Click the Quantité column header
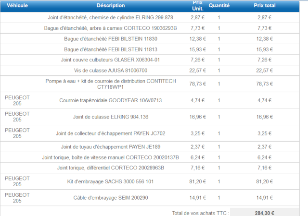The image size is (308, 216). [219, 5]
